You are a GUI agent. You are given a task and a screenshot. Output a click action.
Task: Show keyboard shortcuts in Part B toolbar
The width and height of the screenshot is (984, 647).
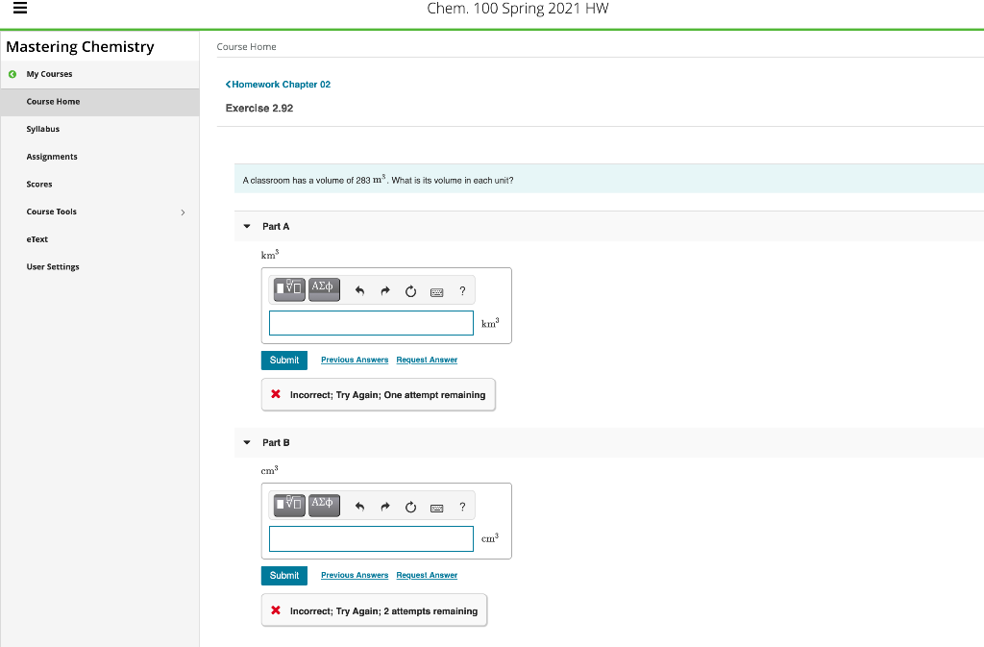[437, 509]
